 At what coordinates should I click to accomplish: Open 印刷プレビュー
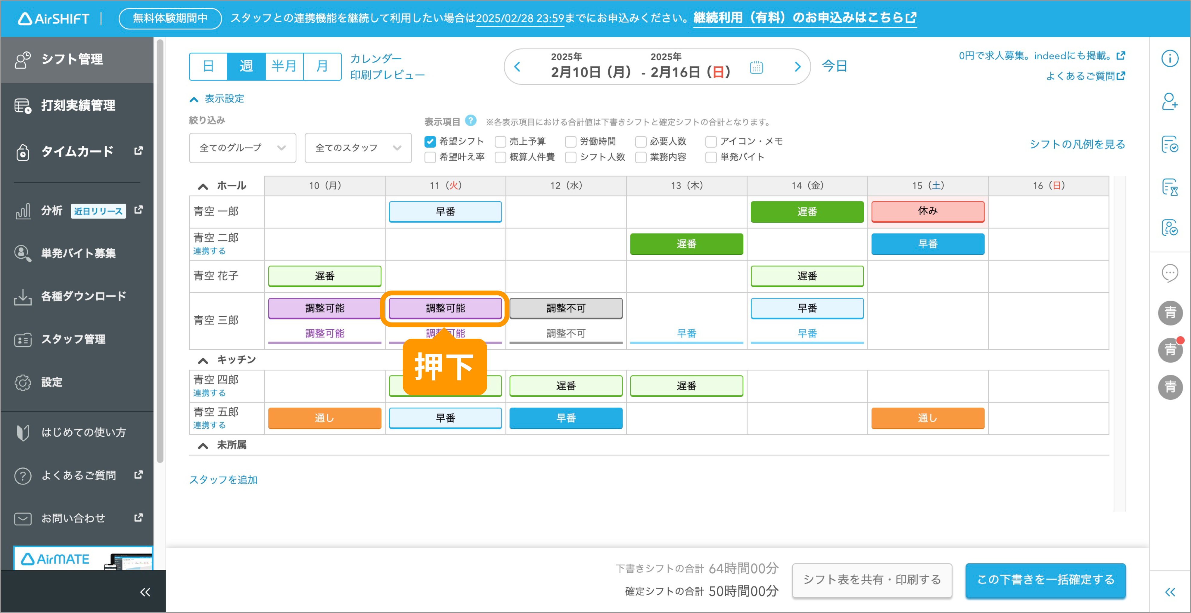coord(387,75)
